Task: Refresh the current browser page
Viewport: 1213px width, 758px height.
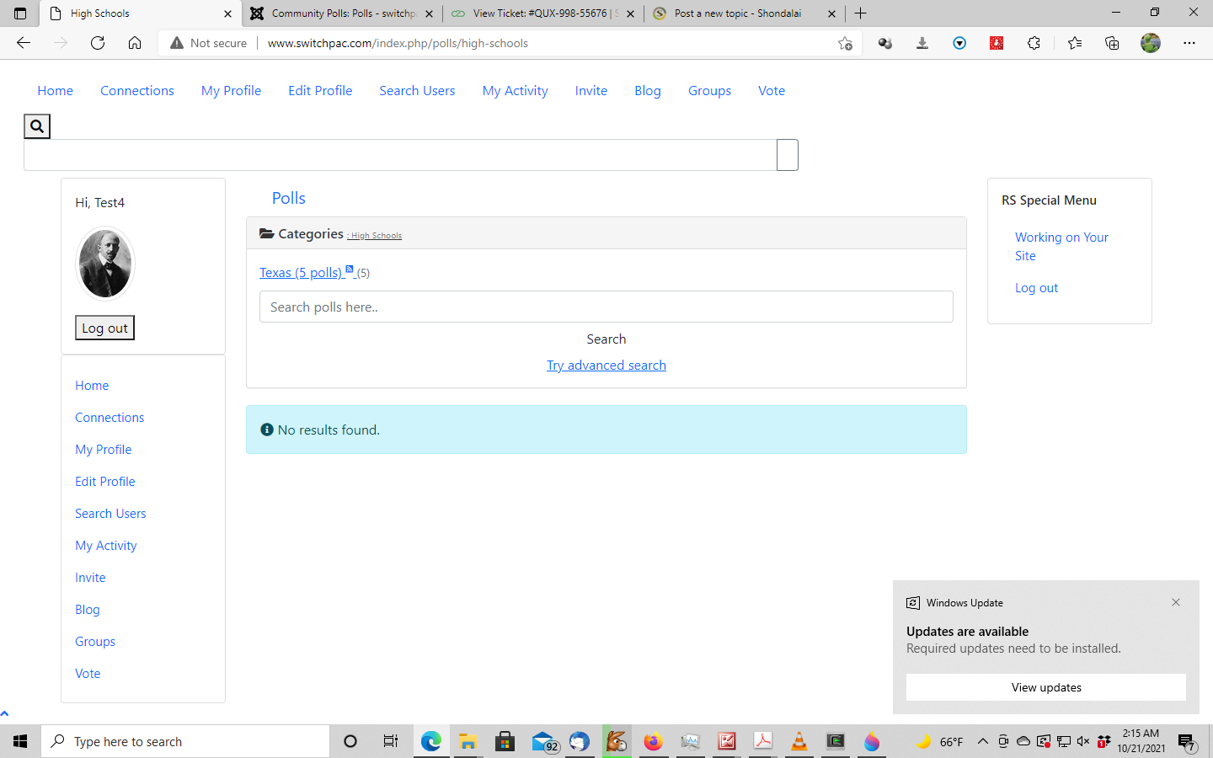Action: pyautogui.click(x=98, y=43)
